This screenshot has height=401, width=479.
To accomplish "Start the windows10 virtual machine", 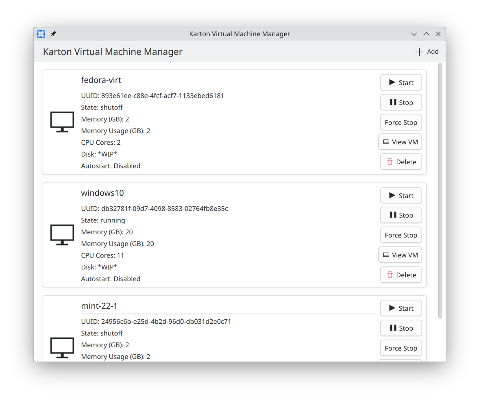I will pyautogui.click(x=401, y=196).
